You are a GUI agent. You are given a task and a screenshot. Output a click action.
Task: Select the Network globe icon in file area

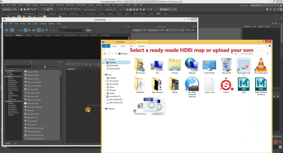coord(192,66)
